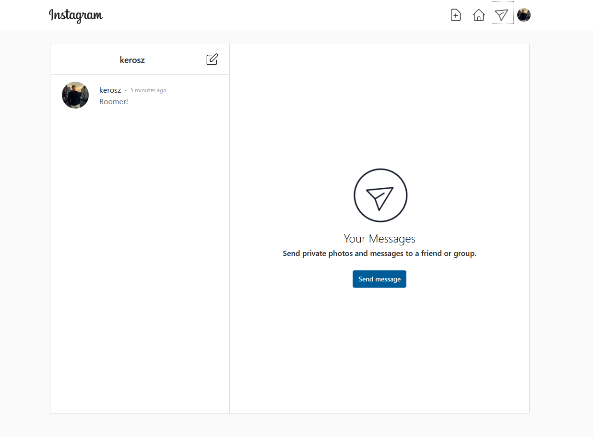Image resolution: width=593 pixels, height=437 pixels.
Task: Click the "5 minutes ago" timestamp
Action: click(148, 90)
